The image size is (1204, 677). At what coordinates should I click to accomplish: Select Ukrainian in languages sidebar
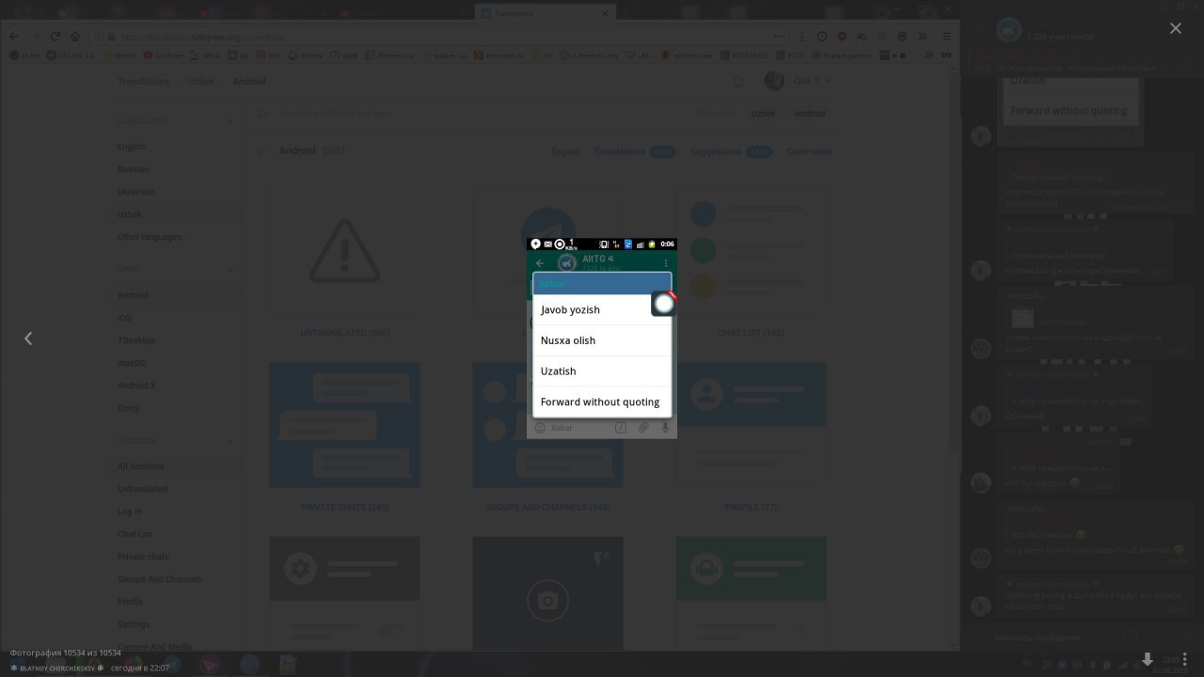coord(135,192)
